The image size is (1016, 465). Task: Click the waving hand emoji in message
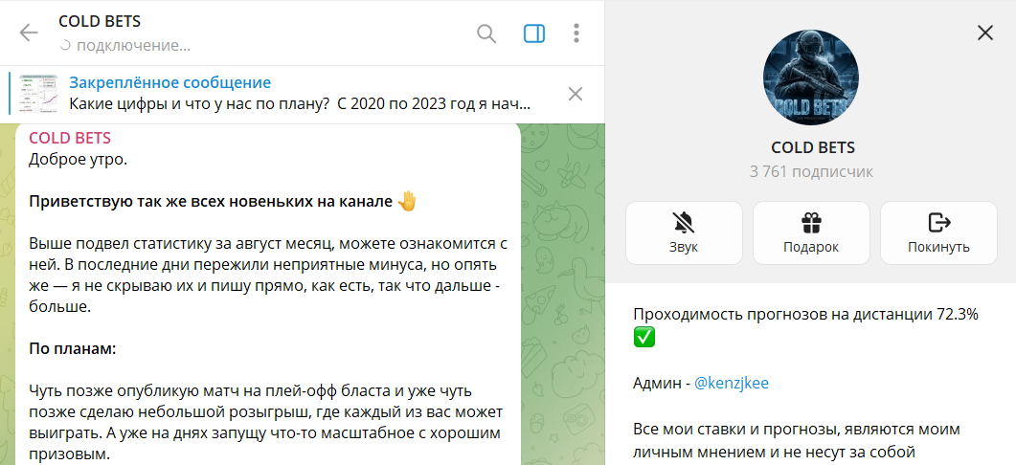click(406, 202)
